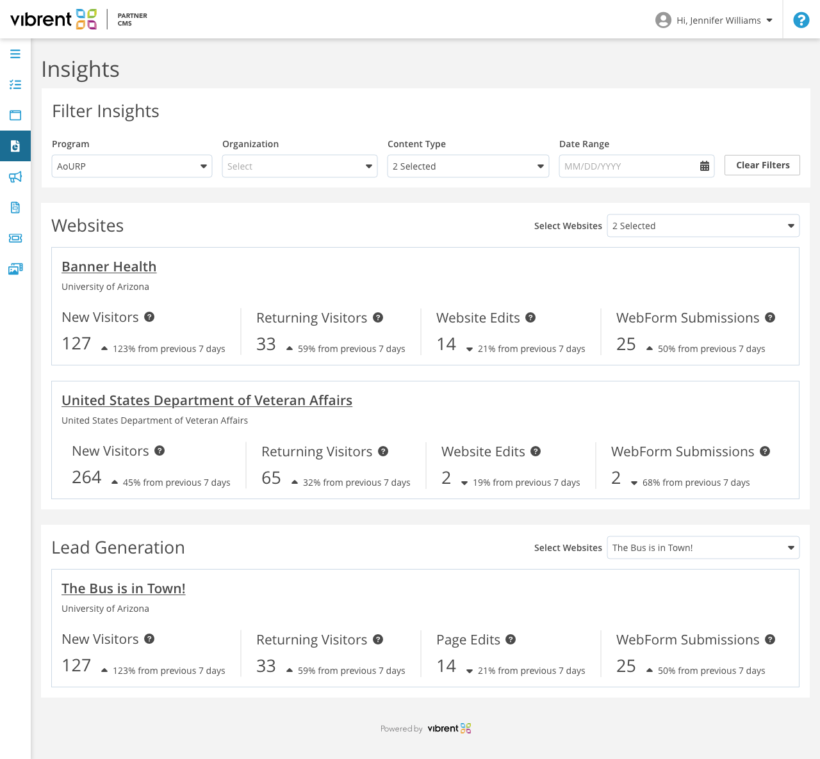This screenshot has height=759, width=820.
Task: Open the Content Type dropdown
Action: pos(468,166)
